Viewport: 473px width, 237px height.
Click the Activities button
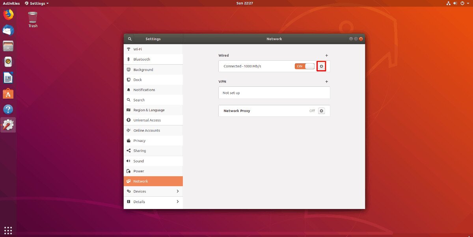(x=11, y=3)
